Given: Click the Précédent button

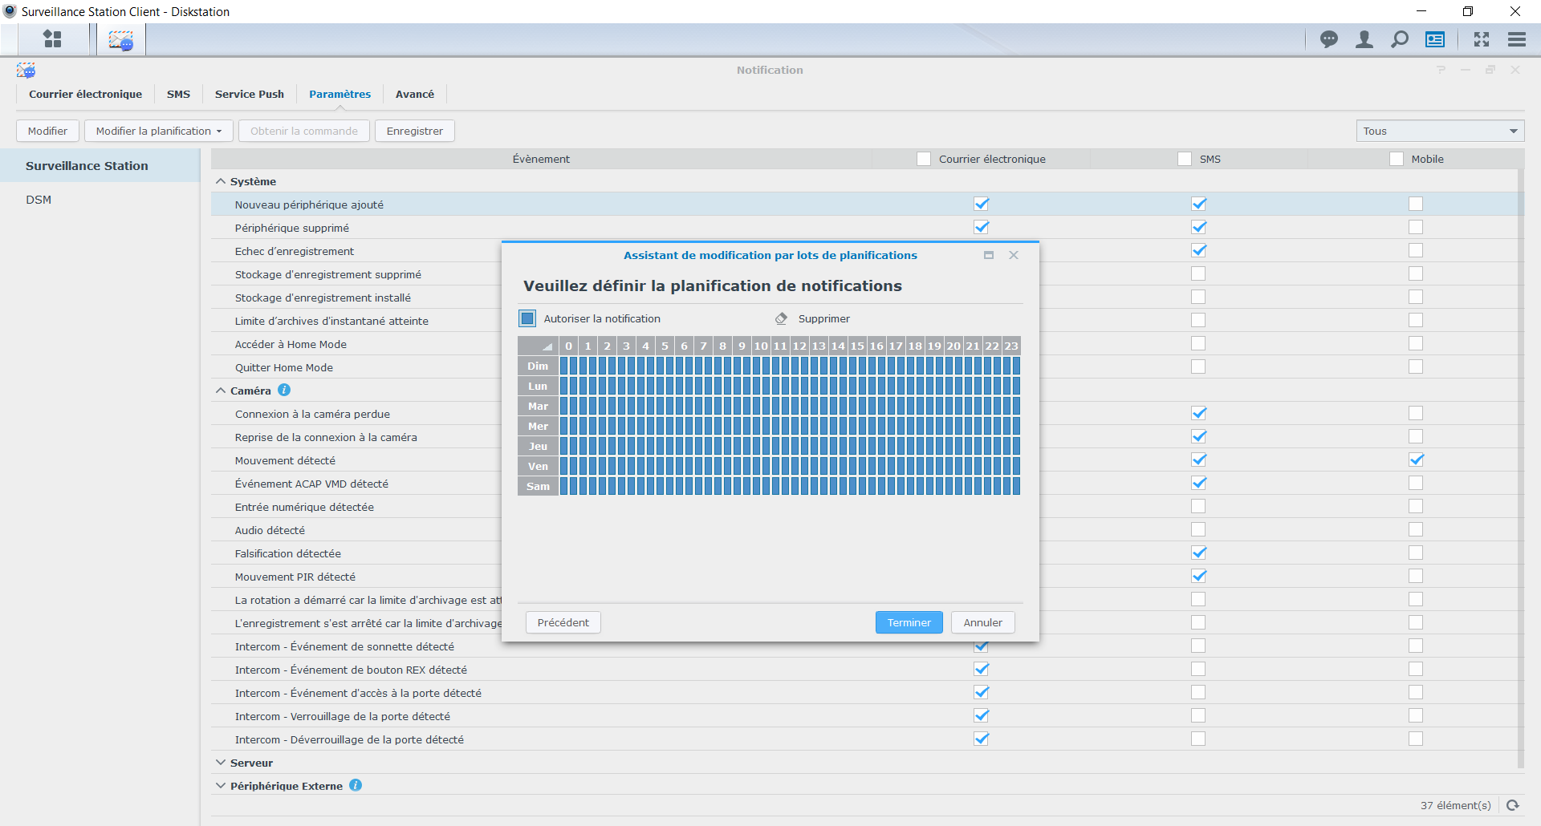Looking at the screenshot, I should point(563,623).
